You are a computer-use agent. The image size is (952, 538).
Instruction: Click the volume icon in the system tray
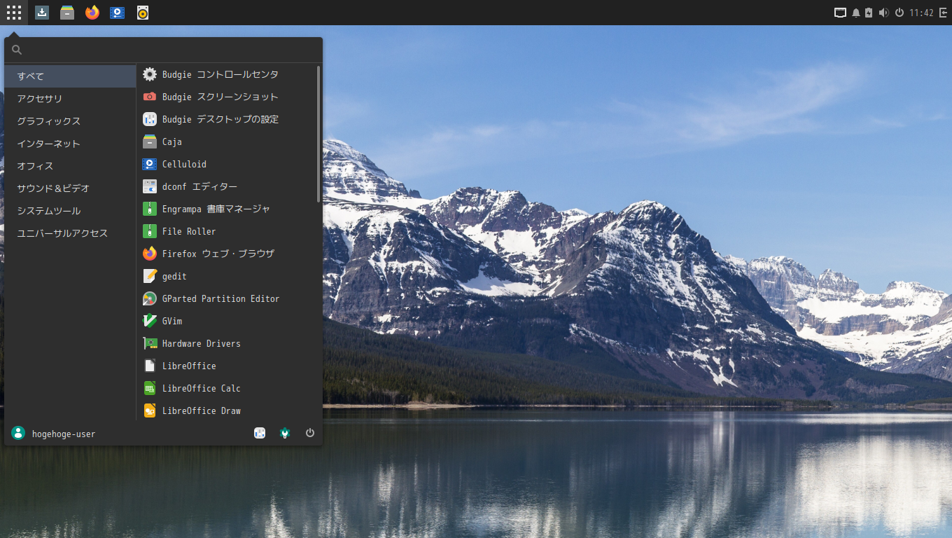pos(883,12)
